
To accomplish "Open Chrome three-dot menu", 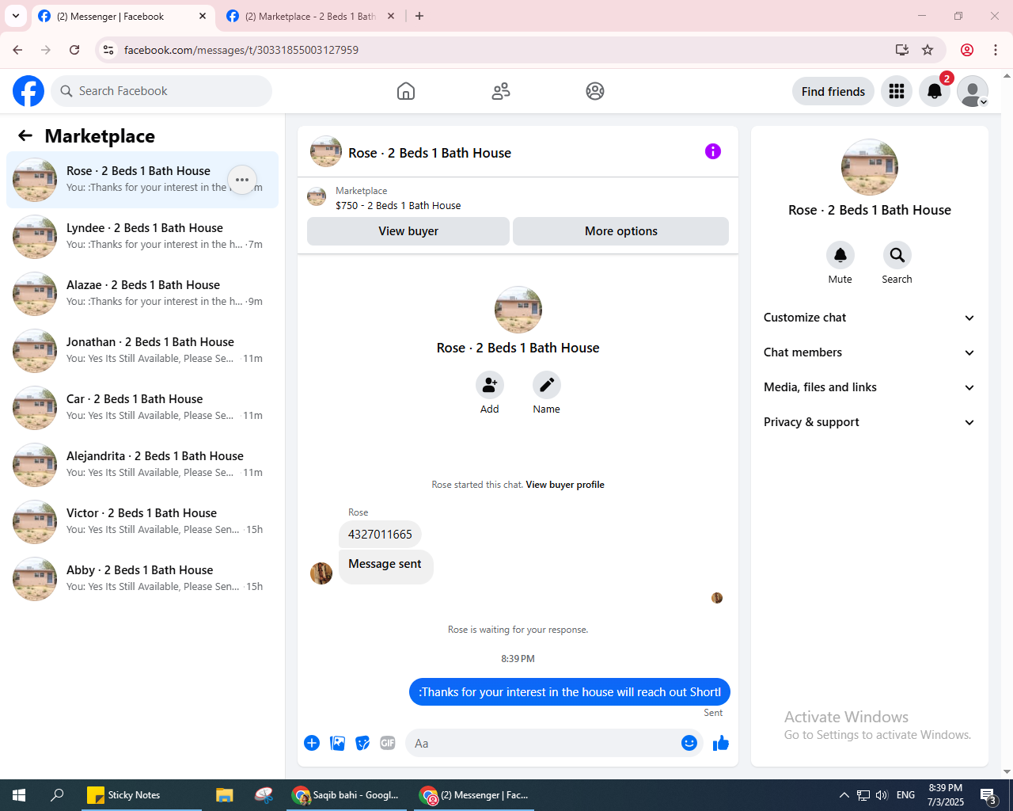I will (x=996, y=50).
